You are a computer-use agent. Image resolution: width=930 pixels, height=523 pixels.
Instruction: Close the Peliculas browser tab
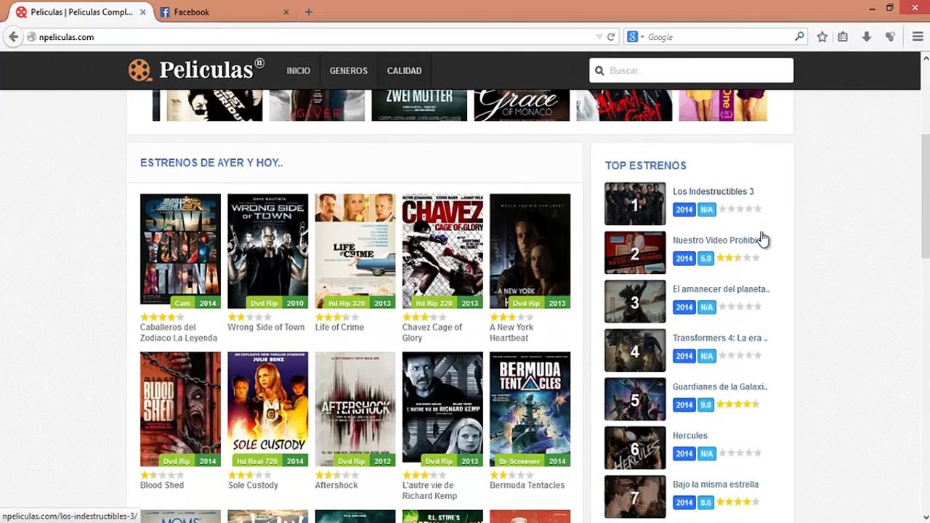(142, 12)
